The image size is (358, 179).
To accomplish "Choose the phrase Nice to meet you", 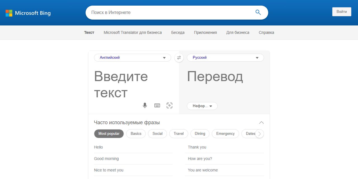I will [x=133, y=170].
